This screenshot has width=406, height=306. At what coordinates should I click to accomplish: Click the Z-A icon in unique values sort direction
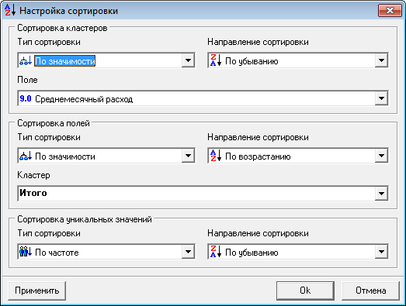216,252
